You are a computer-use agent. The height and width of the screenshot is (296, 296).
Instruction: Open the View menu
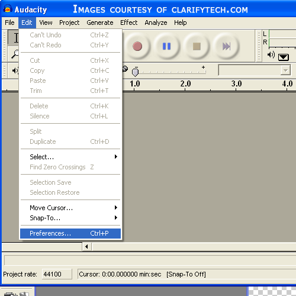click(46, 22)
